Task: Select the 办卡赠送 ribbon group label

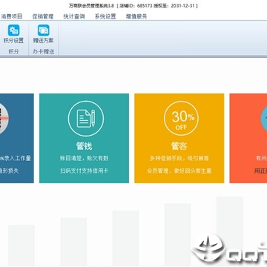Action: (x=44, y=52)
